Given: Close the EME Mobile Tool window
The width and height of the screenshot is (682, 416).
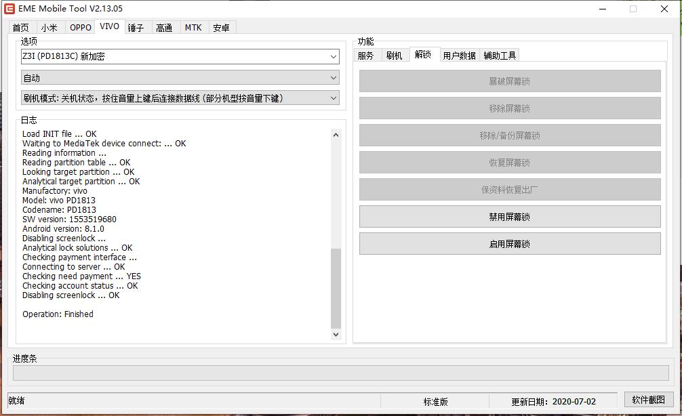Looking at the screenshot, I should click(664, 9).
